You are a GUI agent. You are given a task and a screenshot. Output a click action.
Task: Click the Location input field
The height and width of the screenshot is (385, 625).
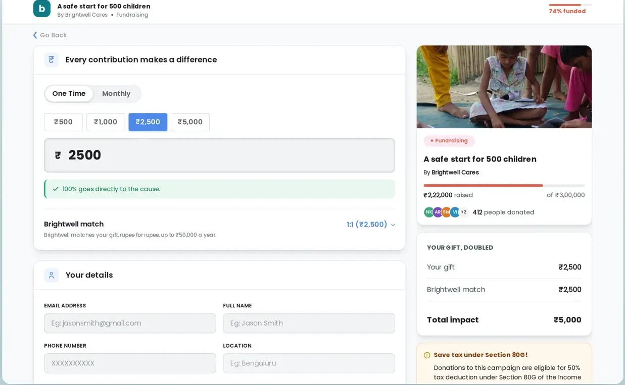(x=309, y=363)
